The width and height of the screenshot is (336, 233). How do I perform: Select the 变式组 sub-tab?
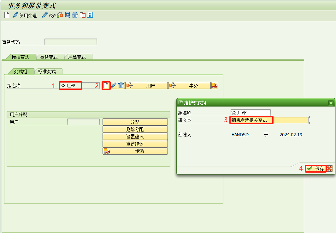coord(21,71)
